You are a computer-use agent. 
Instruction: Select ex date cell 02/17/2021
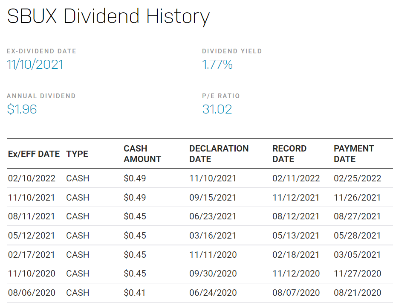point(32,255)
